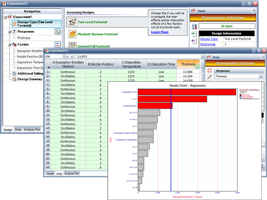The image size is (267, 200).
Task: Click the General Full Factorial icon
Action: click(x=72, y=45)
